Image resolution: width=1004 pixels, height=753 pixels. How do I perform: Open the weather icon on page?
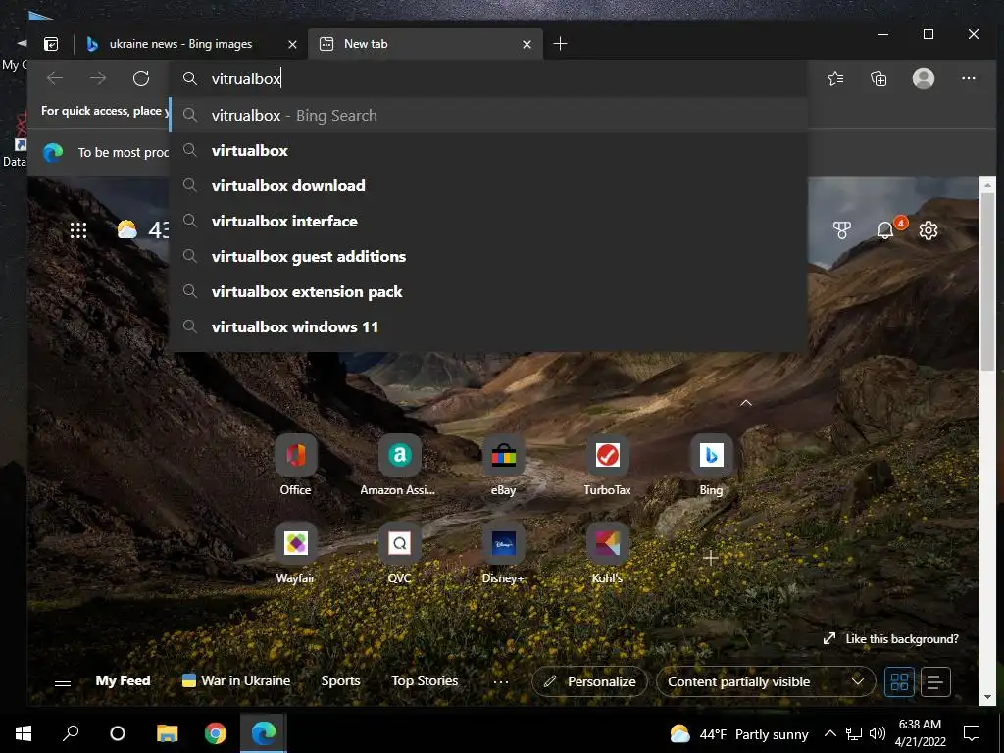[x=126, y=229]
